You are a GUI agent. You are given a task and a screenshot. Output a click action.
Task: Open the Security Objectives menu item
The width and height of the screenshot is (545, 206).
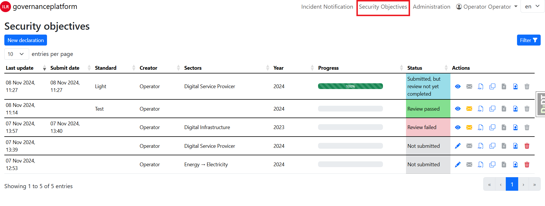pyautogui.click(x=383, y=7)
